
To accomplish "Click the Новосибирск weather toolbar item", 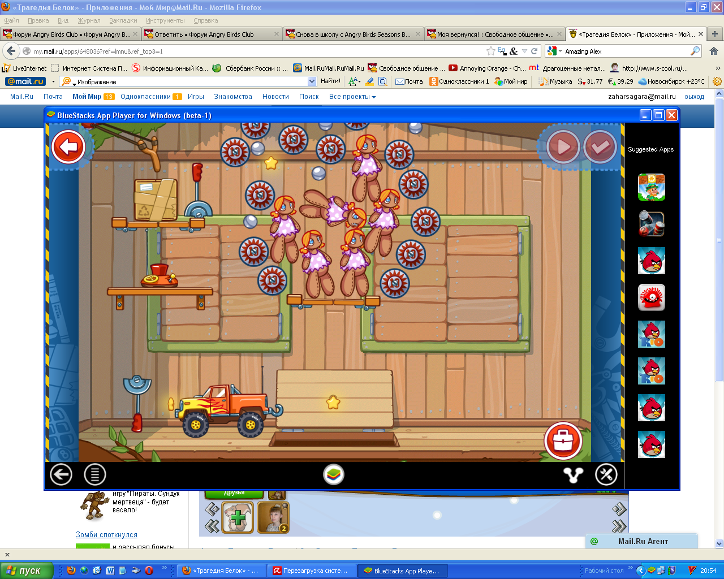I will (x=672, y=81).
